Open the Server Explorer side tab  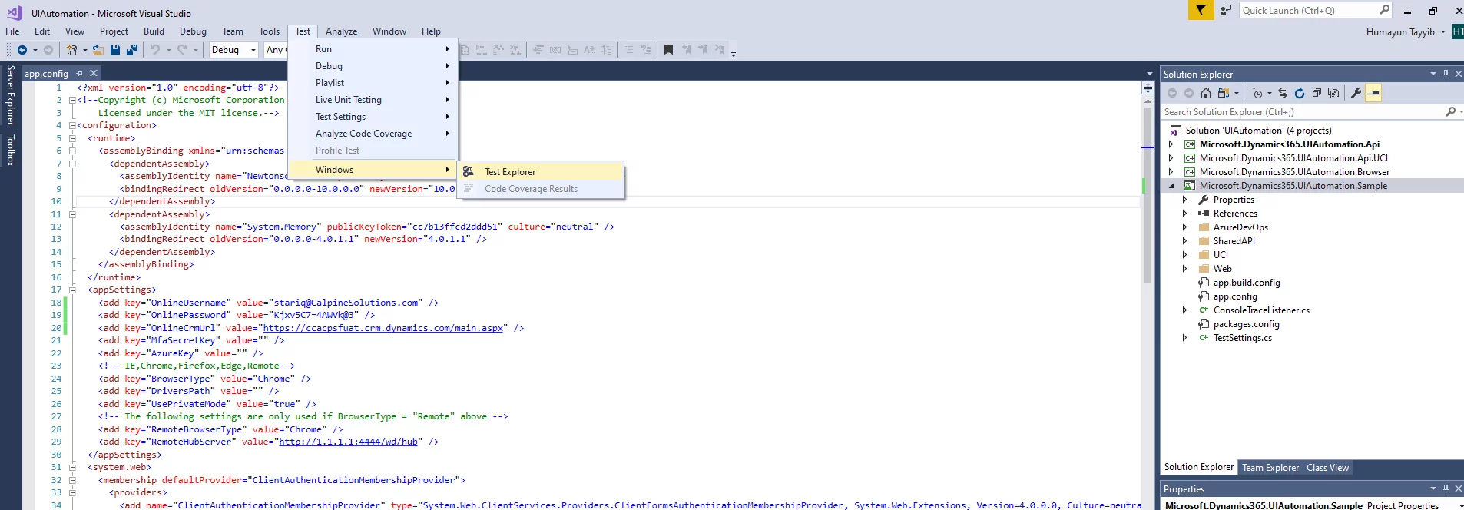point(10,95)
